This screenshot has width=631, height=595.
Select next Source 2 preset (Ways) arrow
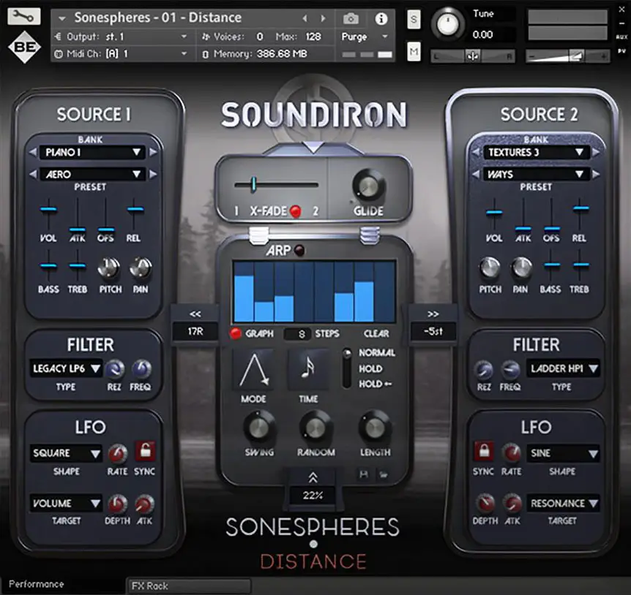point(596,174)
